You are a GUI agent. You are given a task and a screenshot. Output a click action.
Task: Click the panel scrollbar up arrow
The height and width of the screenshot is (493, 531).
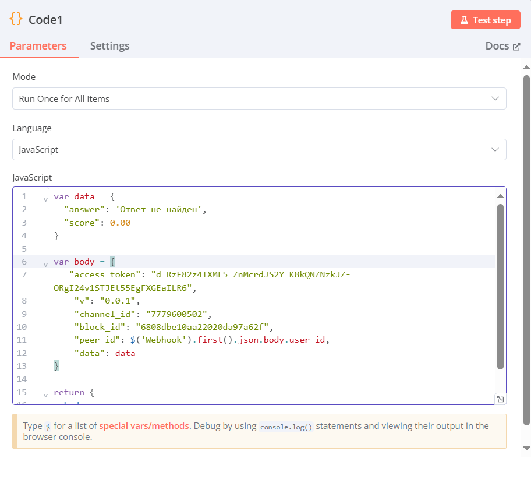526,67
